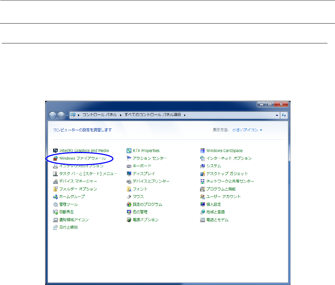Click the フォント folder icon
335x285 pixels.
coord(129,189)
